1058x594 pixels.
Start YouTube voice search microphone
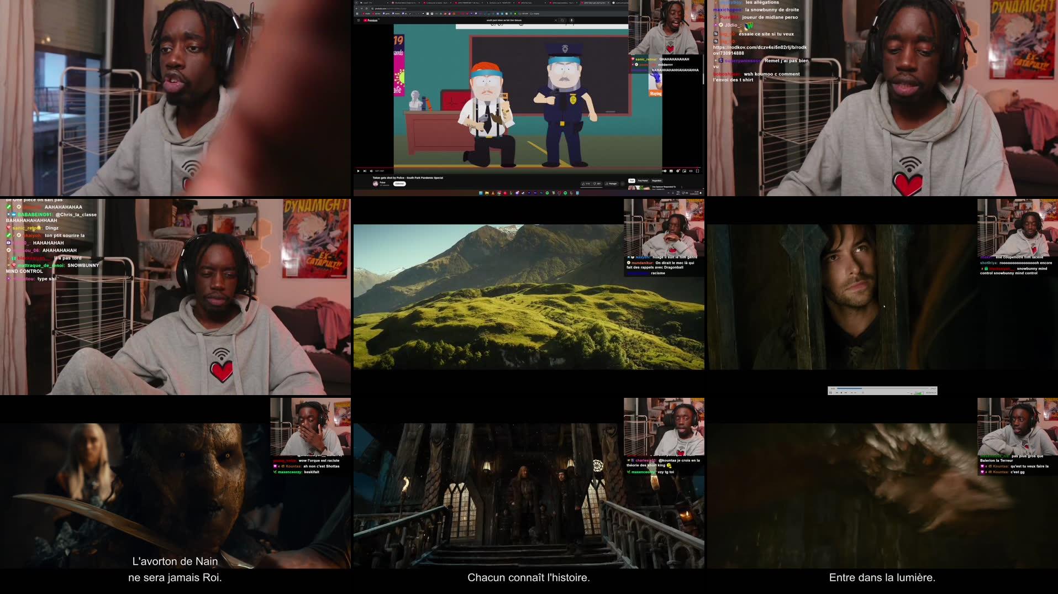tap(572, 20)
